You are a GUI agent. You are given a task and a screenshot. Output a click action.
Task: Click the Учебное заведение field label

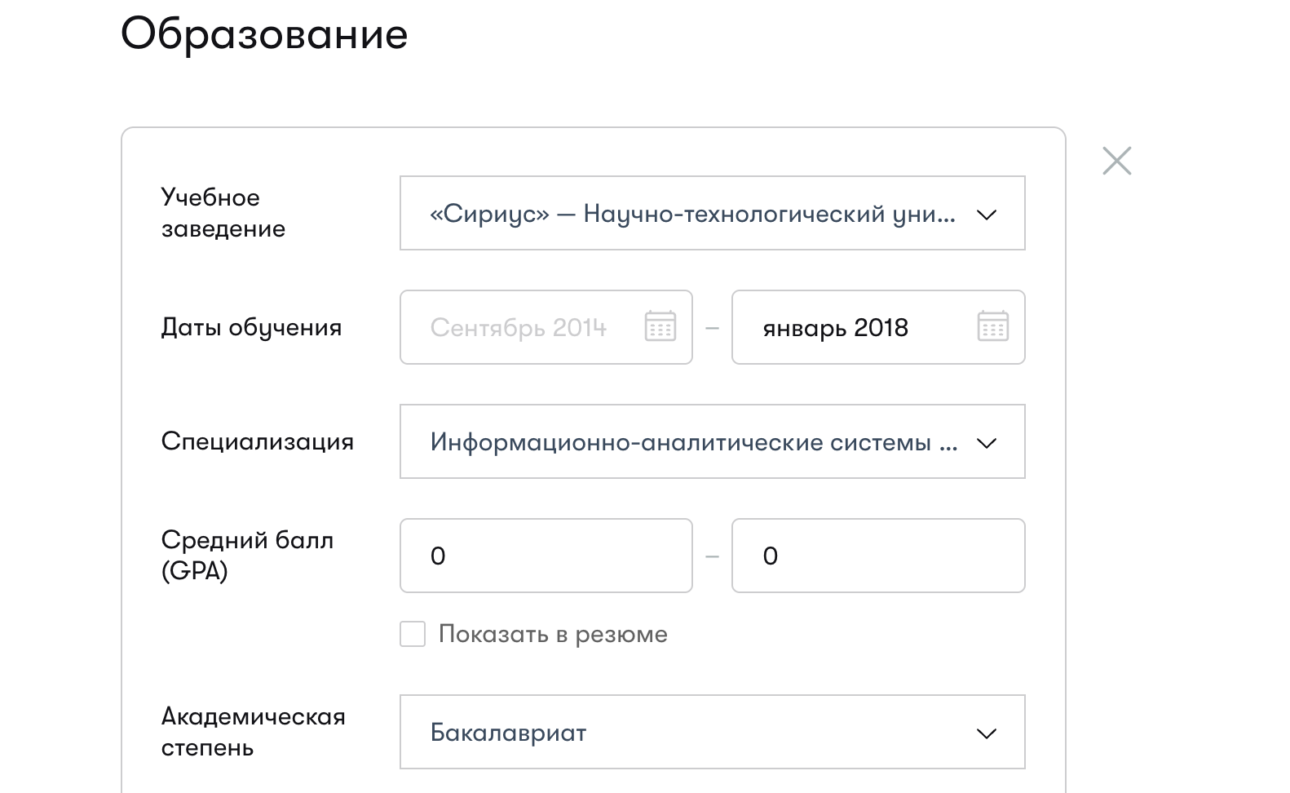click(x=223, y=213)
